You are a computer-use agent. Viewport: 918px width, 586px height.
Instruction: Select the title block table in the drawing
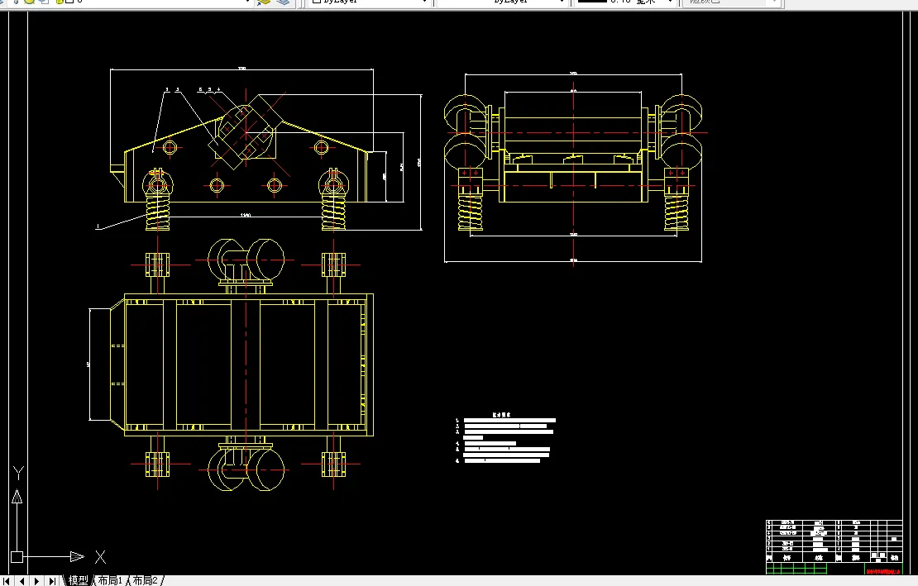[x=834, y=547]
